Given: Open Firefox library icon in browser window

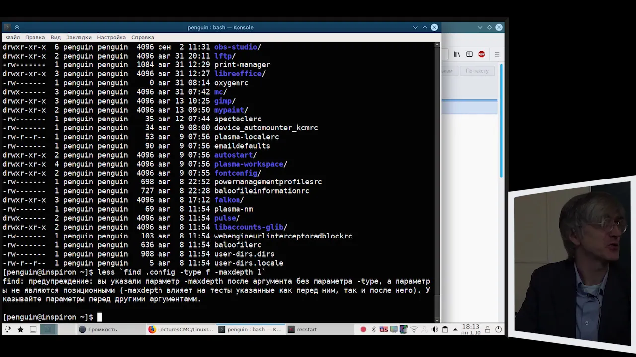Looking at the screenshot, I should pyautogui.click(x=457, y=54).
